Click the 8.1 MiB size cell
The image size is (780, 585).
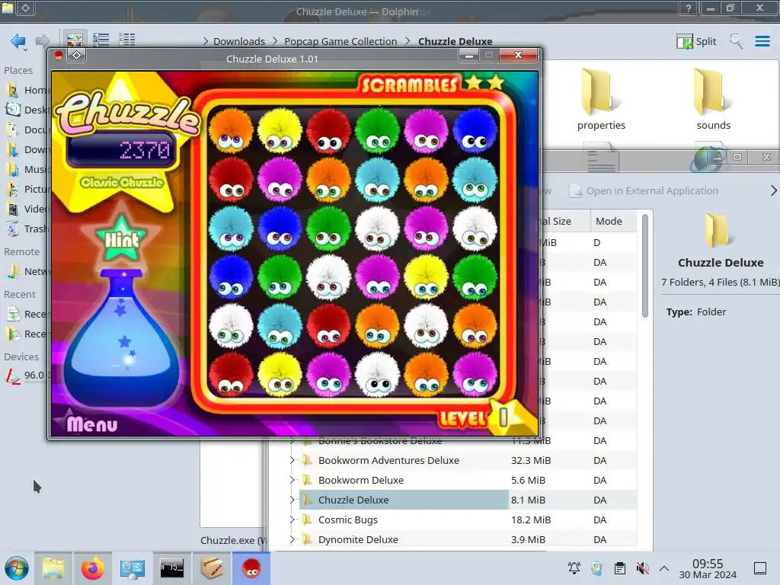coord(529,500)
